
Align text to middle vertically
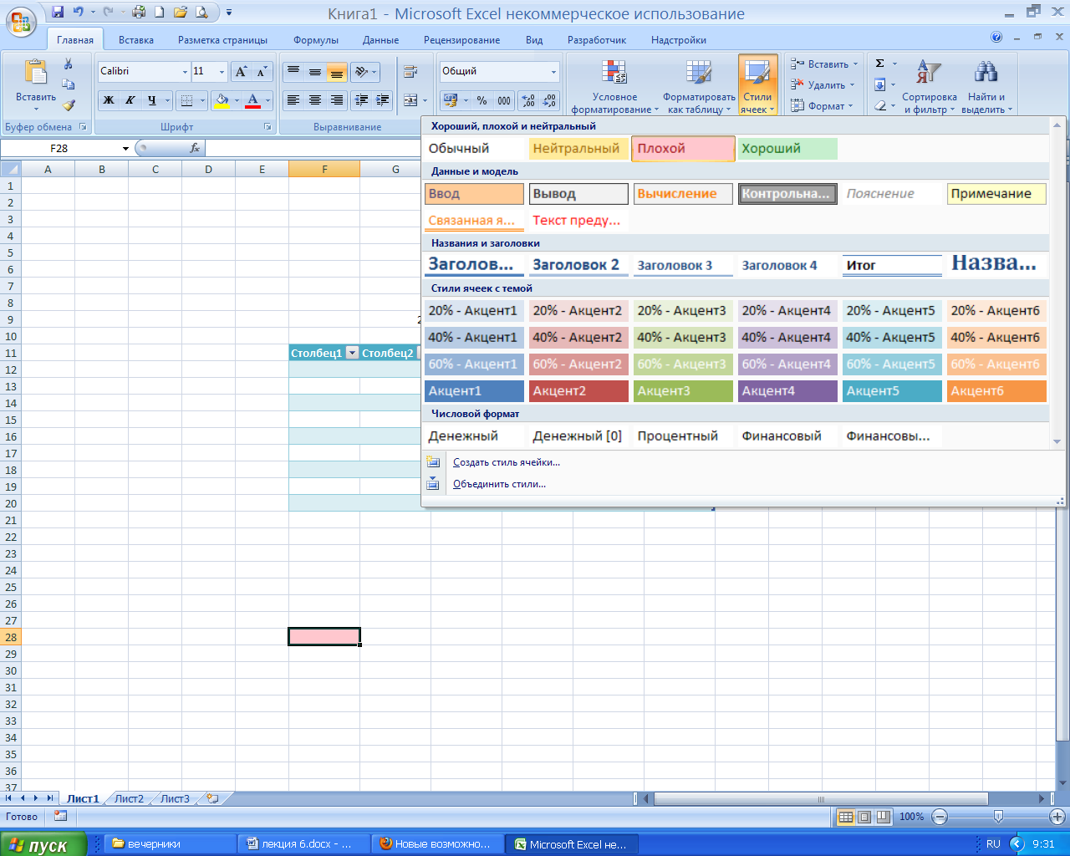pyautogui.click(x=315, y=72)
